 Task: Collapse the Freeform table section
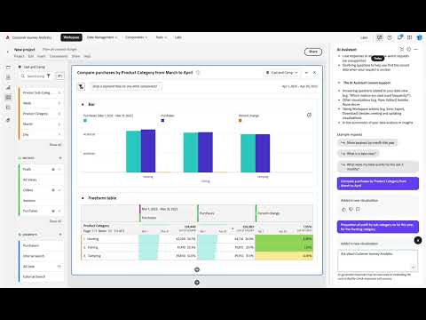pyautogui.click(x=83, y=198)
